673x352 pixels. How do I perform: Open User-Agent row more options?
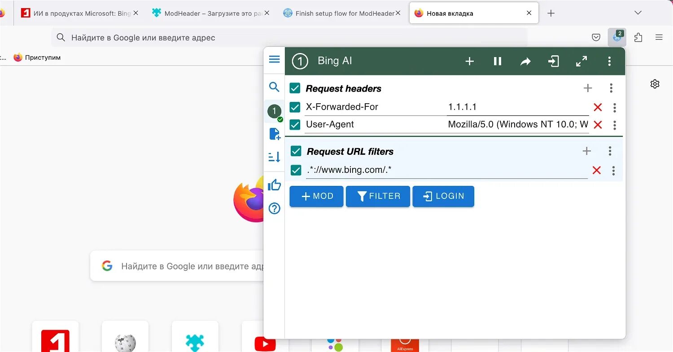point(615,125)
